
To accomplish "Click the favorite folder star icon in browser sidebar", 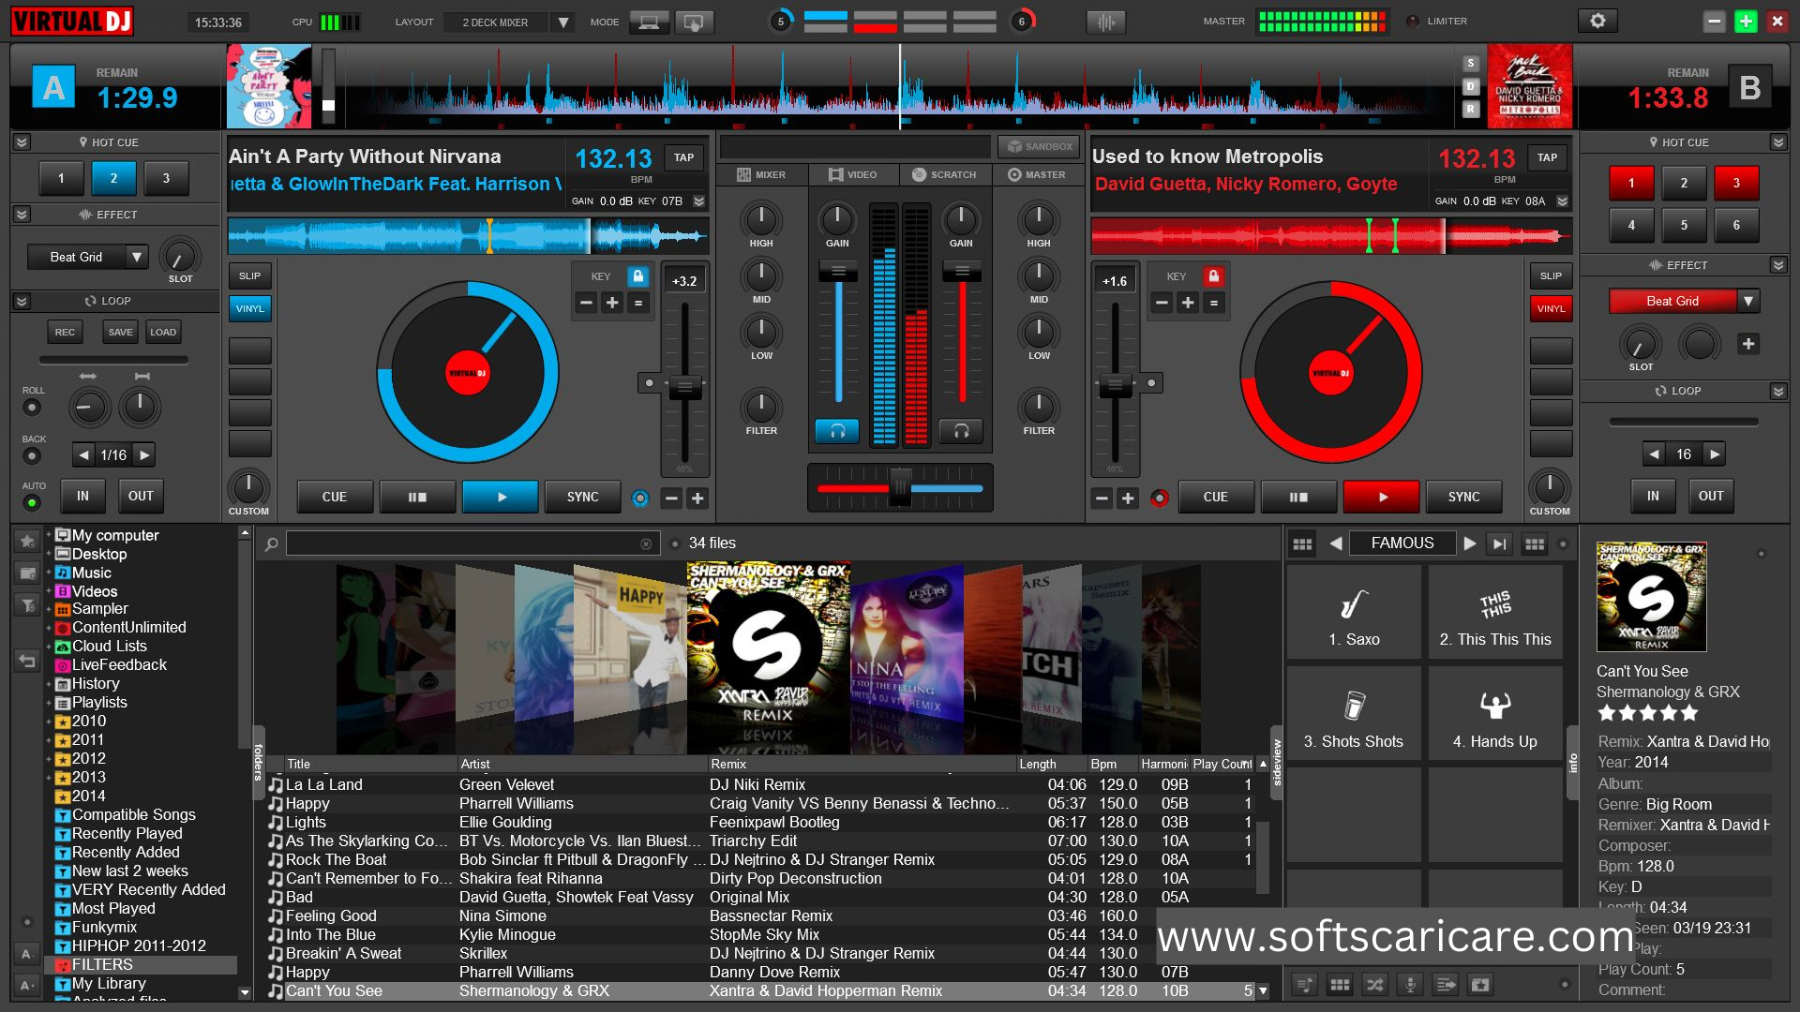I will [27, 541].
